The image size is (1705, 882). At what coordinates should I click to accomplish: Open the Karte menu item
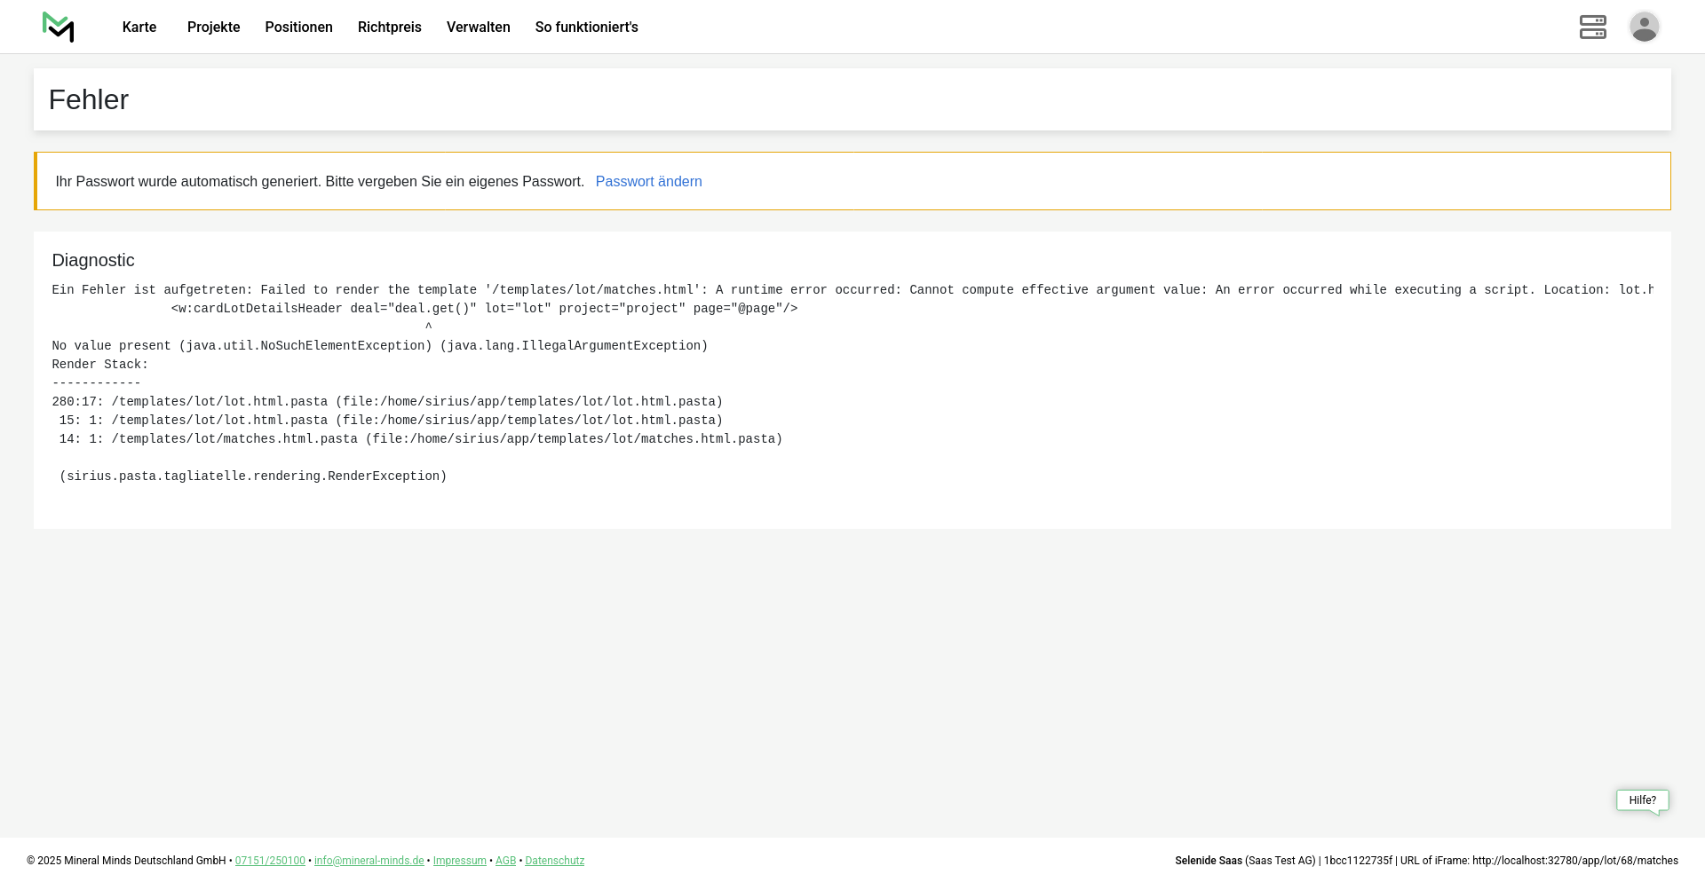click(x=139, y=28)
